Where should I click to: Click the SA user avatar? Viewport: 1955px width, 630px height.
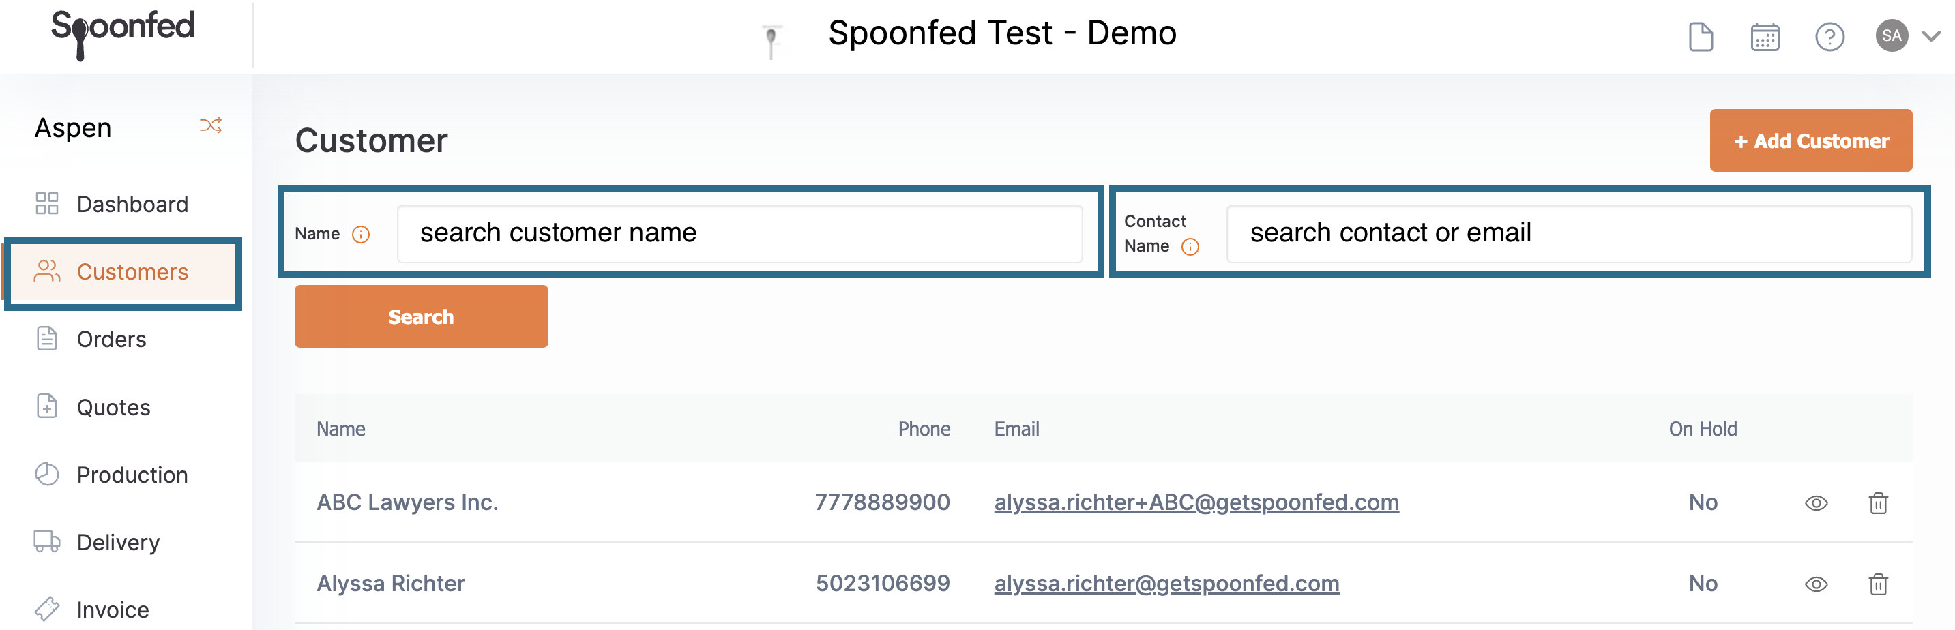(1892, 35)
